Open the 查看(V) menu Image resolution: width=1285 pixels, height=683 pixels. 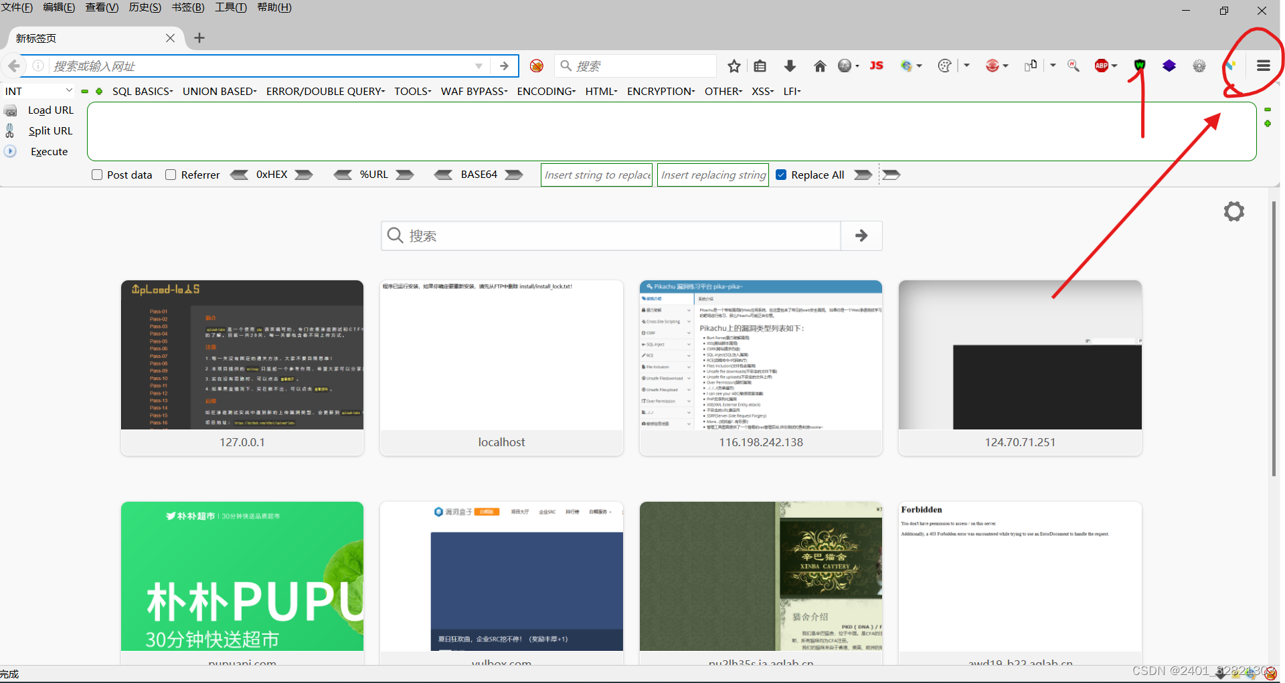point(102,7)
